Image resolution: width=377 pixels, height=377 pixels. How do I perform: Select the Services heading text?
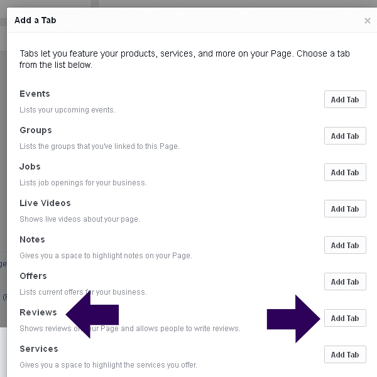coord(39,349)
